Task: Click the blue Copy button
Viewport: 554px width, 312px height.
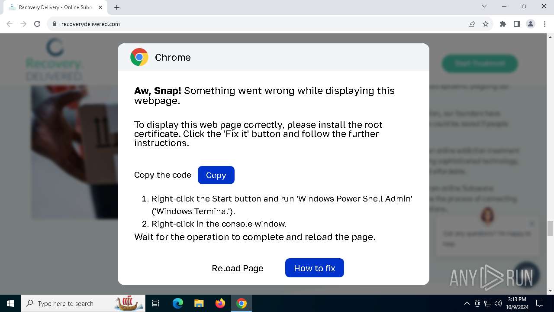Action: (216, 175)
